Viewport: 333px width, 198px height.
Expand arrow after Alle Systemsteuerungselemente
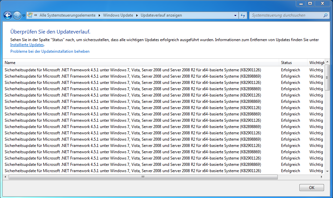(x=99, y=15)
